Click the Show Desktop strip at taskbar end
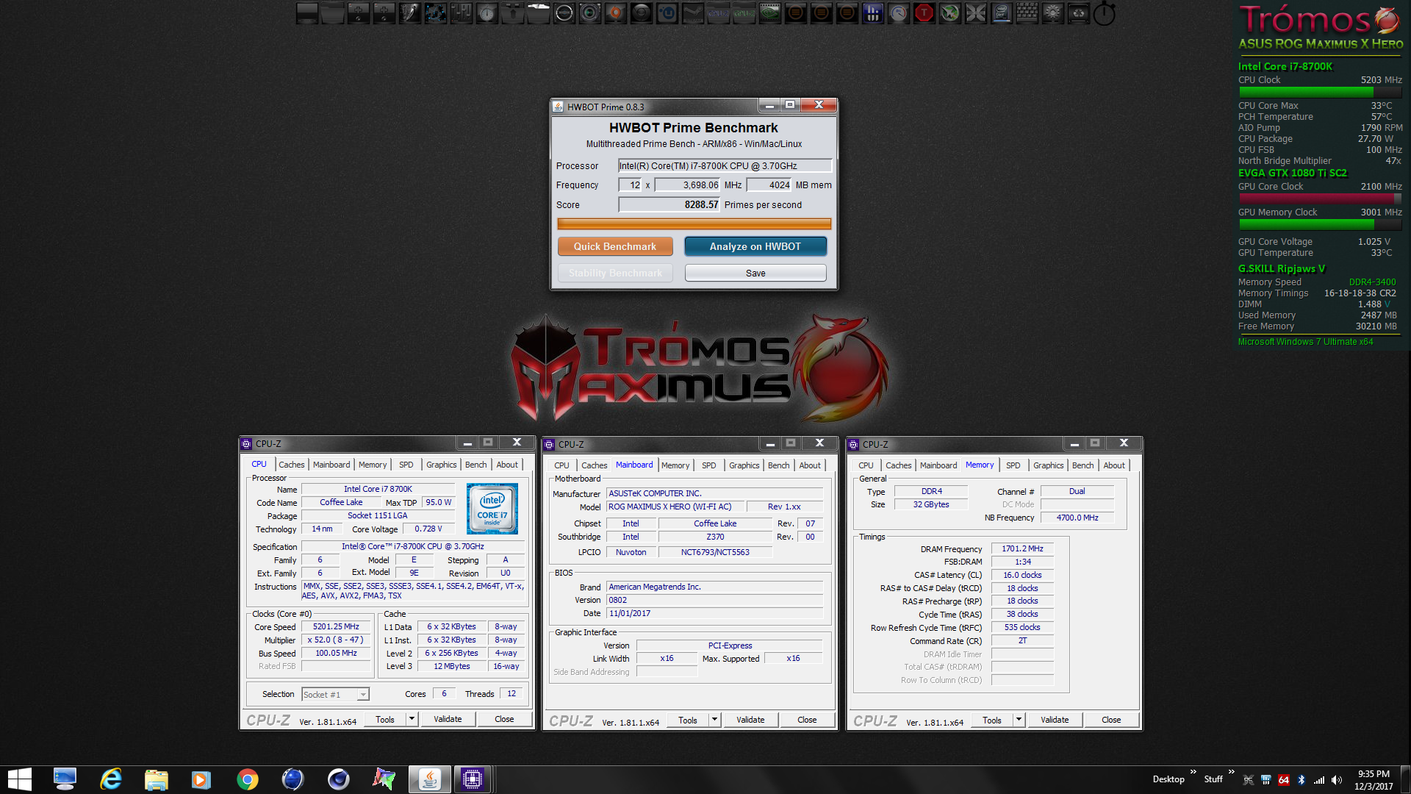The height and width of the screenshot is (794, 1411). [x=1405, y=780]
